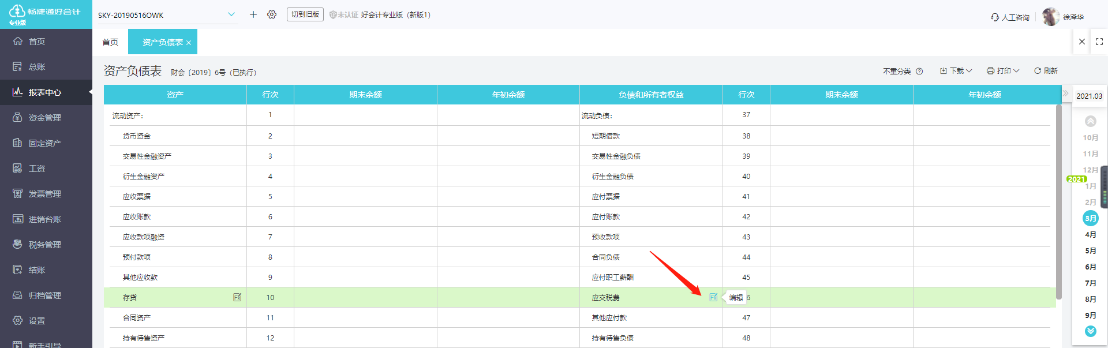Select 4月 in the period timeline
This screenshot has width=1108, height=348.
[1090, 235]
